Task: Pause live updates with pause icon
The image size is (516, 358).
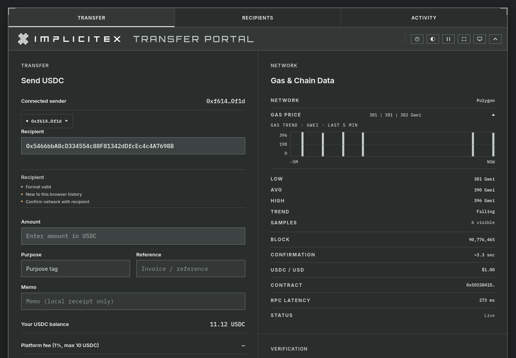Action: tap(448, 39)
